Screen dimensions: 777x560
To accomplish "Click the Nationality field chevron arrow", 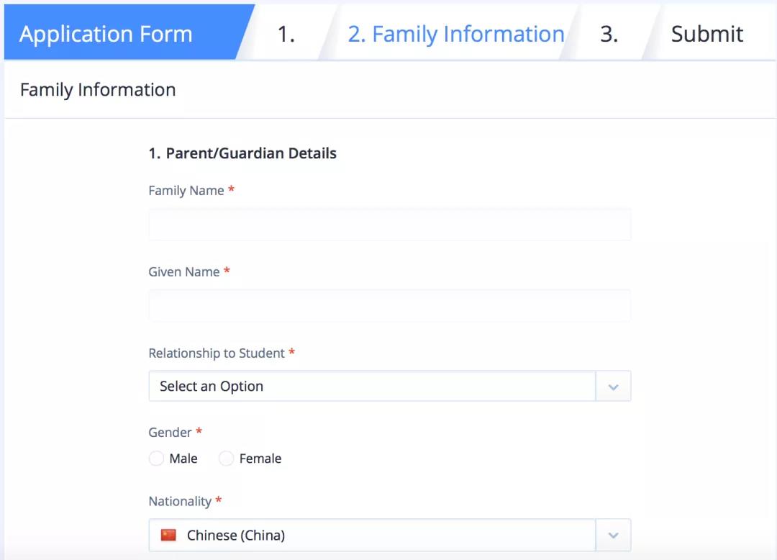I will 613,536.
